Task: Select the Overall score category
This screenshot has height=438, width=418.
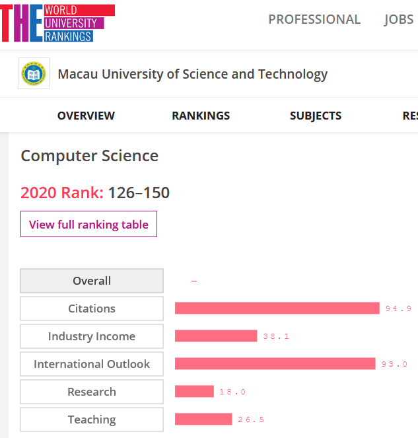Action: [92, 281]
